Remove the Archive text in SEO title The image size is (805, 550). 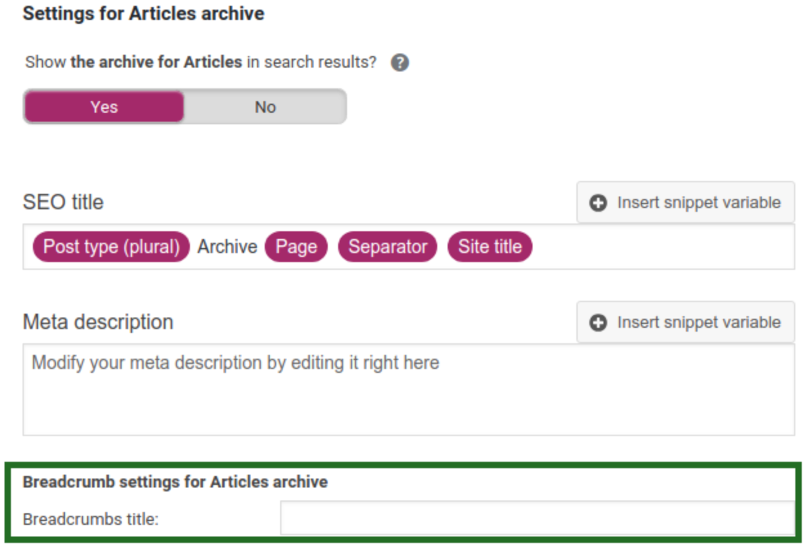(227, 246)
